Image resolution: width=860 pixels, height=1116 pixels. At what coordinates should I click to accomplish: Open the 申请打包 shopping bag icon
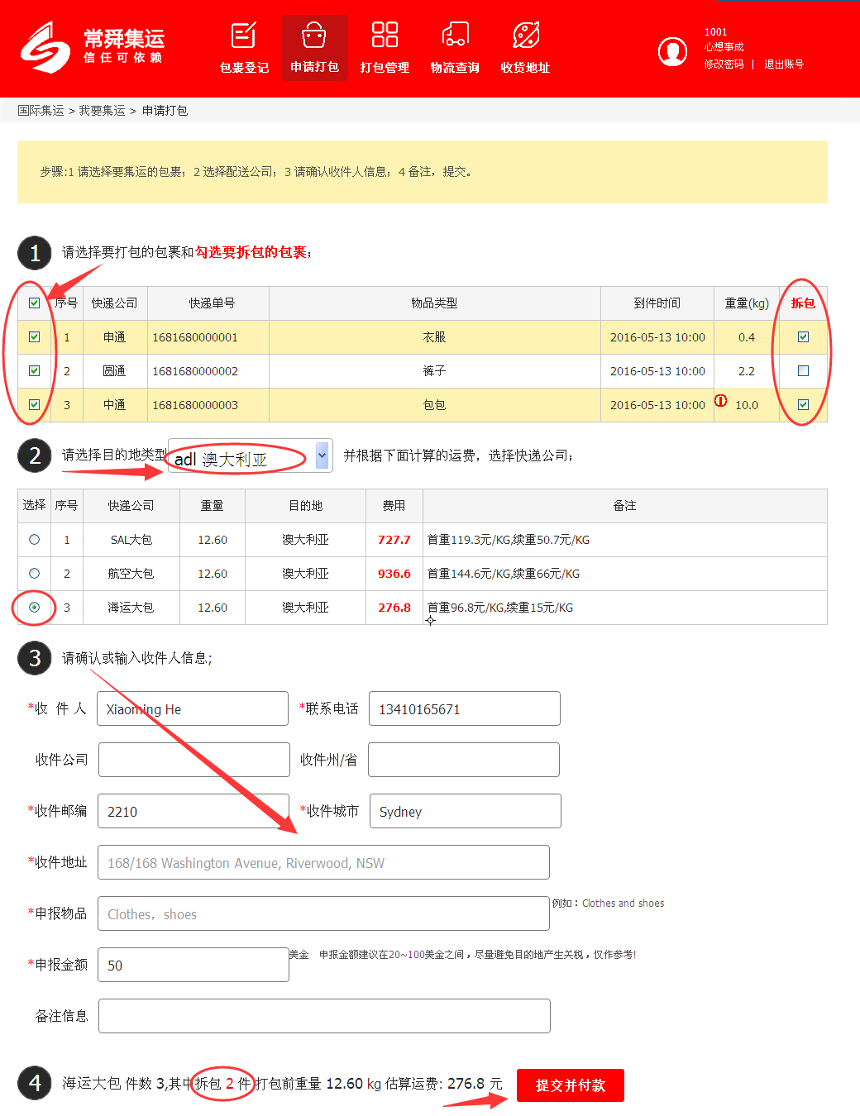pos(314,36)
